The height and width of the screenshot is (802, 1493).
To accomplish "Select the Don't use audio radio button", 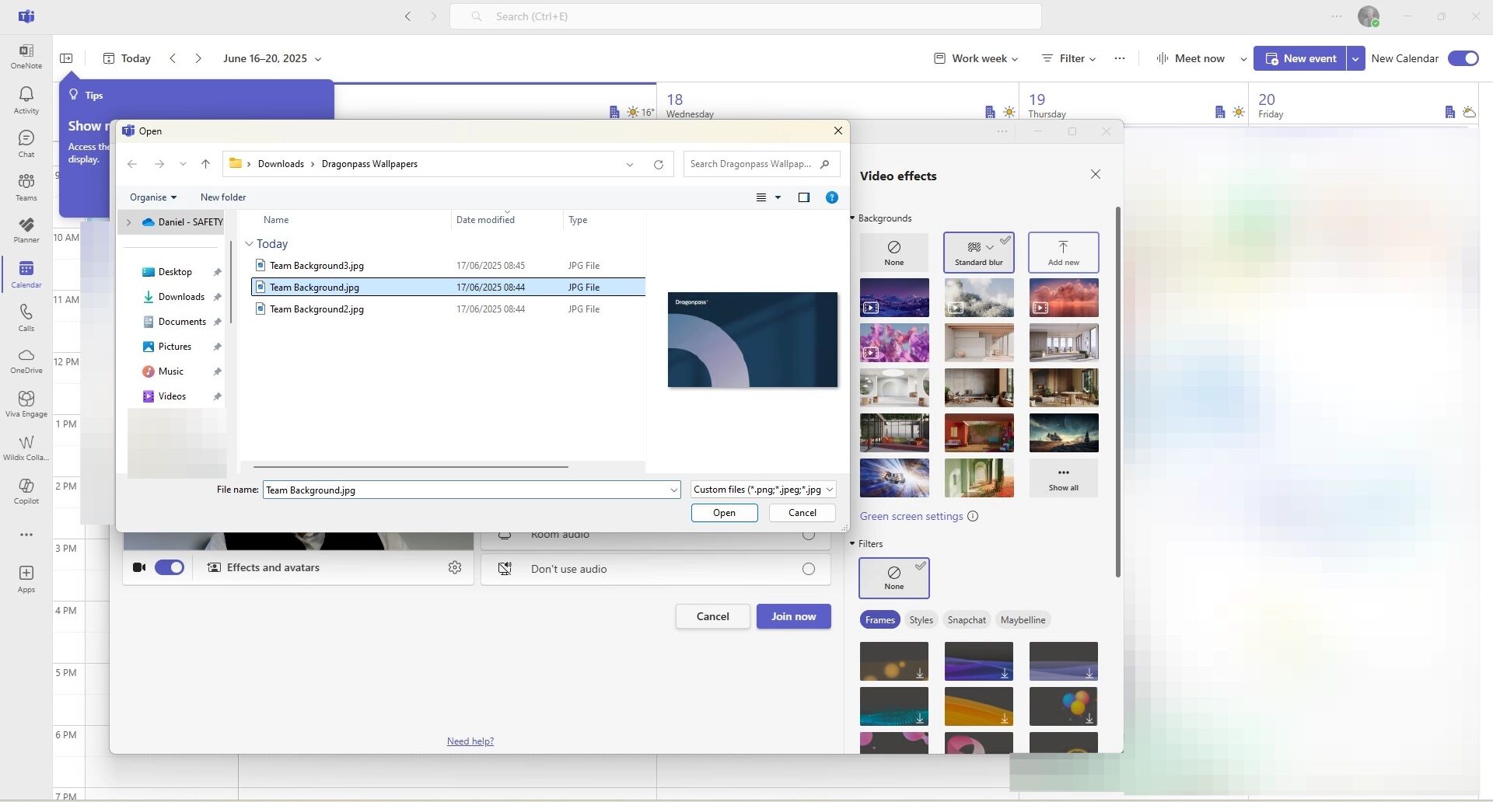I will click(809, 570).
